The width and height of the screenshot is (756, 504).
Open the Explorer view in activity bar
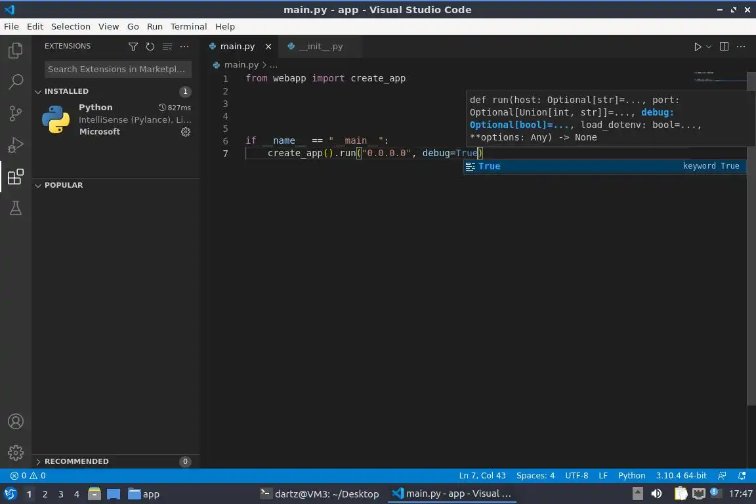pos(16,50)
